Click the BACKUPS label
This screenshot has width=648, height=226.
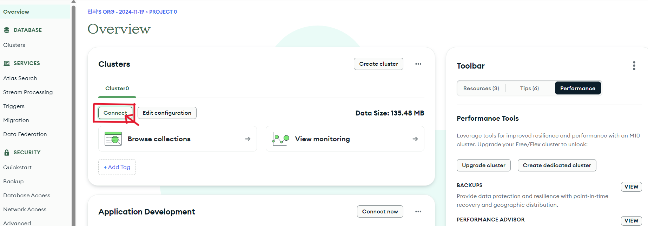coord(470,185)
